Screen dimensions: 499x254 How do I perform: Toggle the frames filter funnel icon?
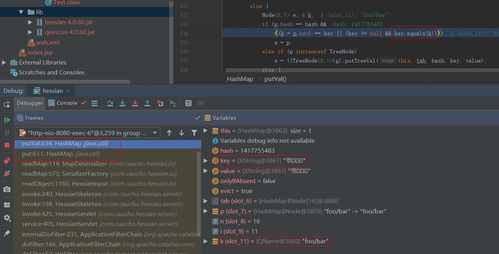tap(194, 133)
